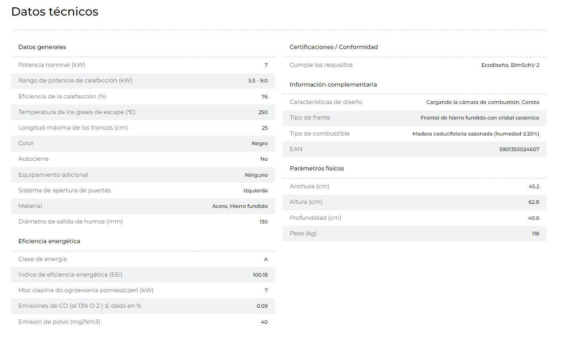Screen dimensions: 573x343
Task: Select the heating efficiency value '76'
Action: [x=265, y=97]
